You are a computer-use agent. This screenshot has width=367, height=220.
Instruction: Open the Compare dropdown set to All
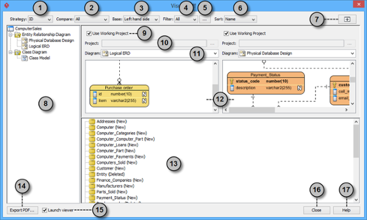[x=92, y=19]
